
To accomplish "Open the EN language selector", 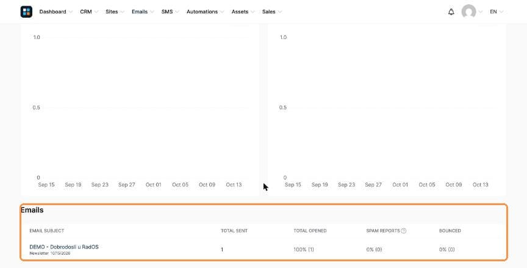I will click(x=497, y=12).
